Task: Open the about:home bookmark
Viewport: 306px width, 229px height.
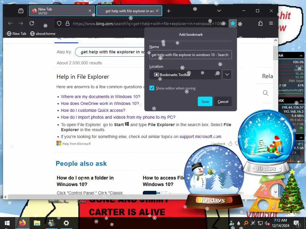Action: click(43, 34)
